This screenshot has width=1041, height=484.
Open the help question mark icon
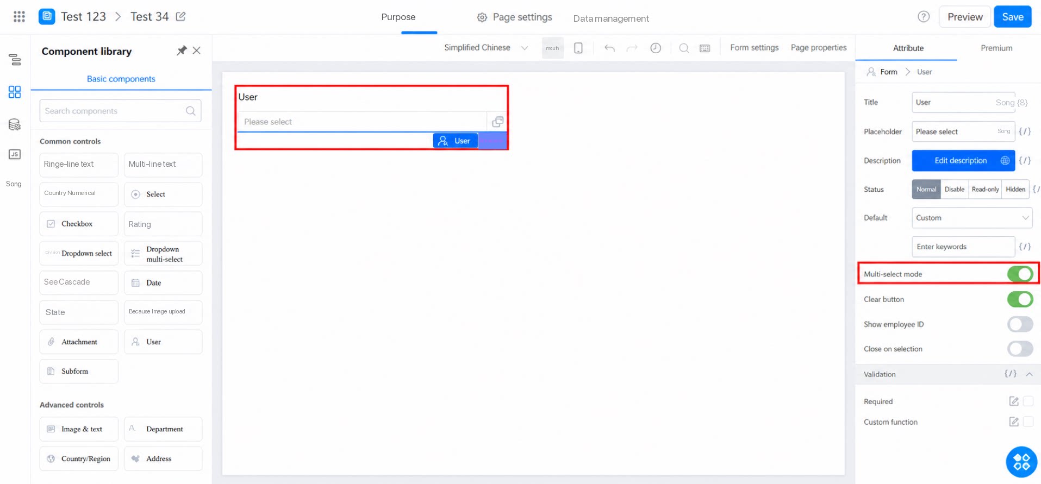pos(924,17)
